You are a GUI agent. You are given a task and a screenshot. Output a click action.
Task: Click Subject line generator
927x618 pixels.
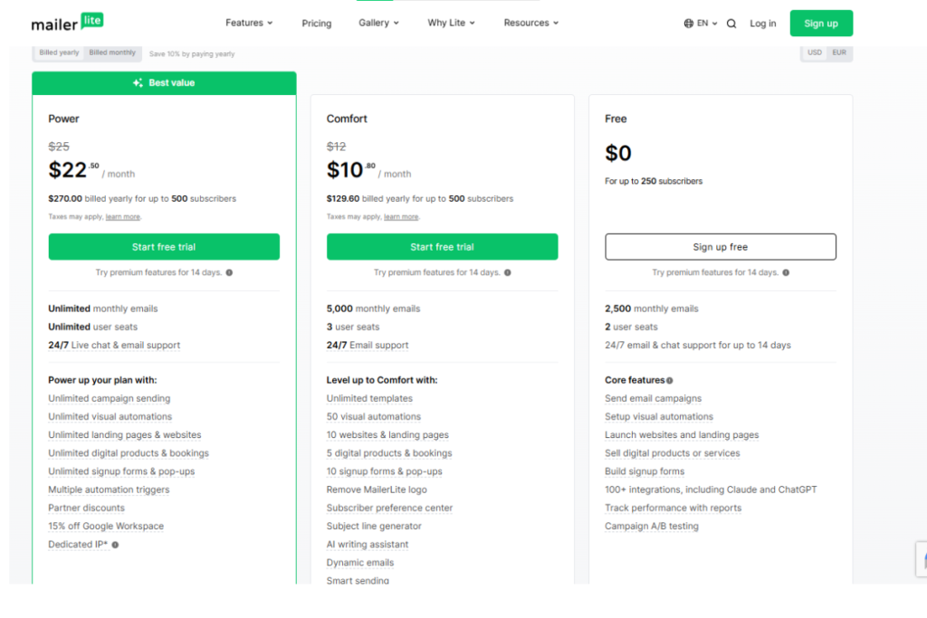point(374,527)
